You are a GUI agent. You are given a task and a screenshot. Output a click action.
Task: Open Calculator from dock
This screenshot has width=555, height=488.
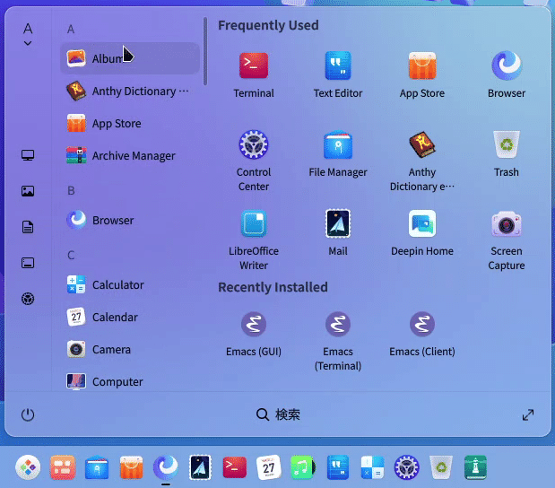pos(372,467)
